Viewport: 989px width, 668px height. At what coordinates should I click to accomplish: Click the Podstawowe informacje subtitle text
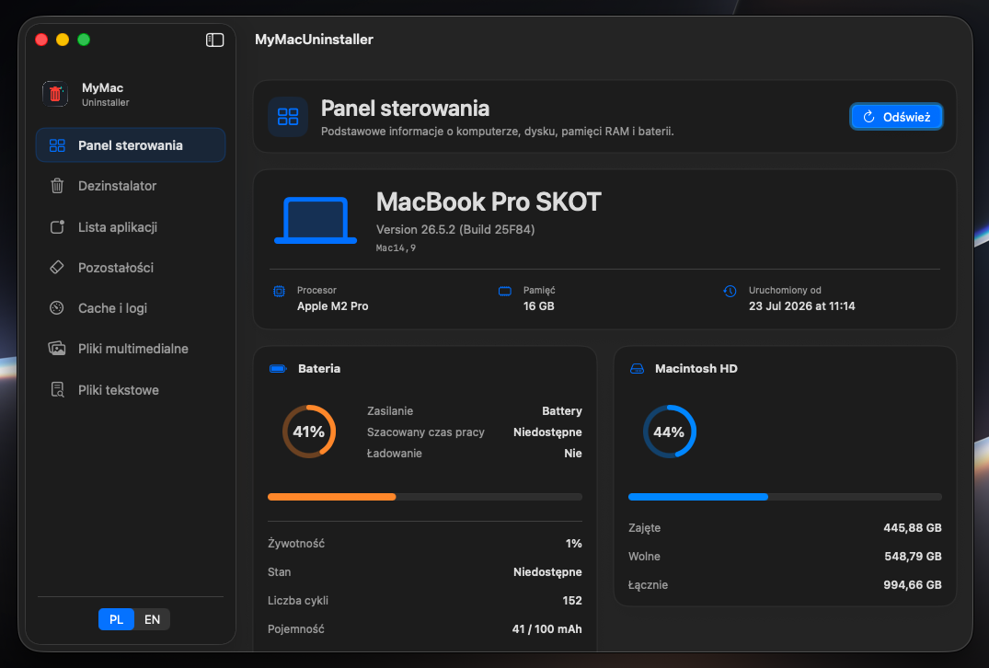(x=498, y=132)
